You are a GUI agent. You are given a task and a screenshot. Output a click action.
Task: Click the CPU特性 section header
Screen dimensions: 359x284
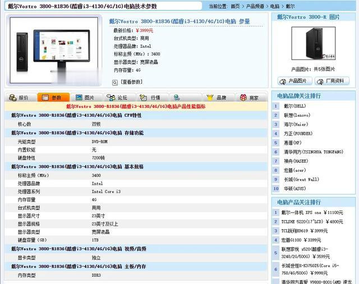(136, 115)
